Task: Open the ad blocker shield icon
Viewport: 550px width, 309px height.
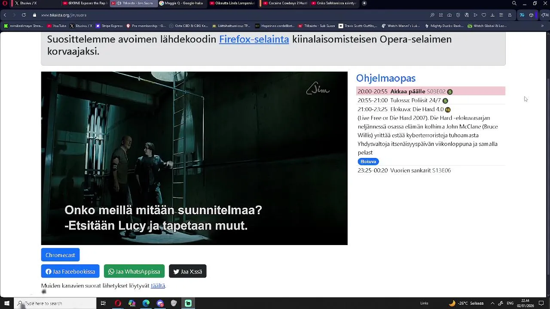Action: pos(458,15)
